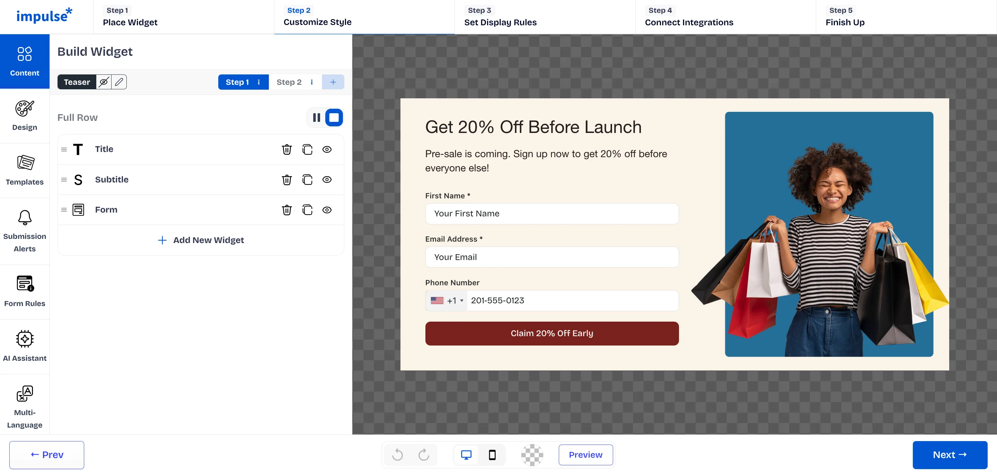
Task: Switch to widget Step 2 tab
Action: (288, 82)
